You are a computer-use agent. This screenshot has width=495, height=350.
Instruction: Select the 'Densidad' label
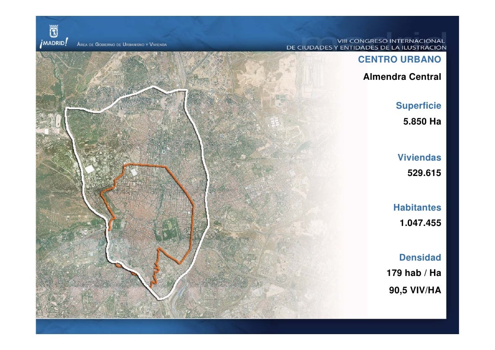pyautogui.click(x=420, y=257)
